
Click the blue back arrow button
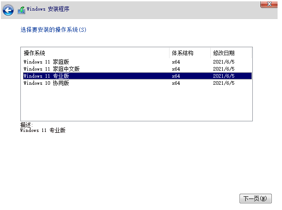click(x=8, y=9)
